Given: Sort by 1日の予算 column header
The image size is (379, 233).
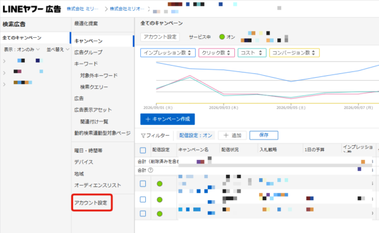Looking at the screenshot, I should point(314,150).
